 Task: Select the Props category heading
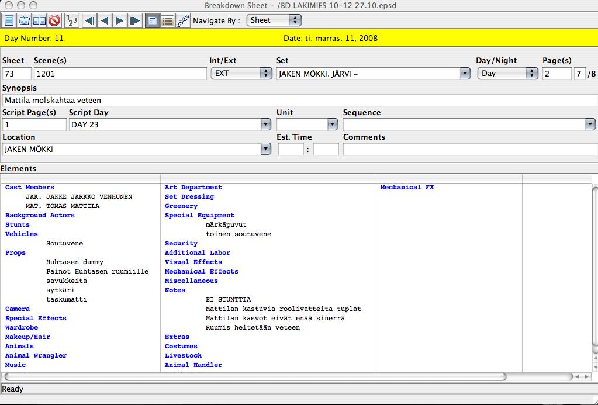coord(15,253)
